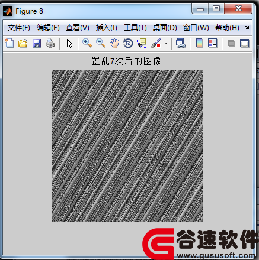Open the 工具(T) menu
The image size is (259, 260).
[x=135, y=28]
